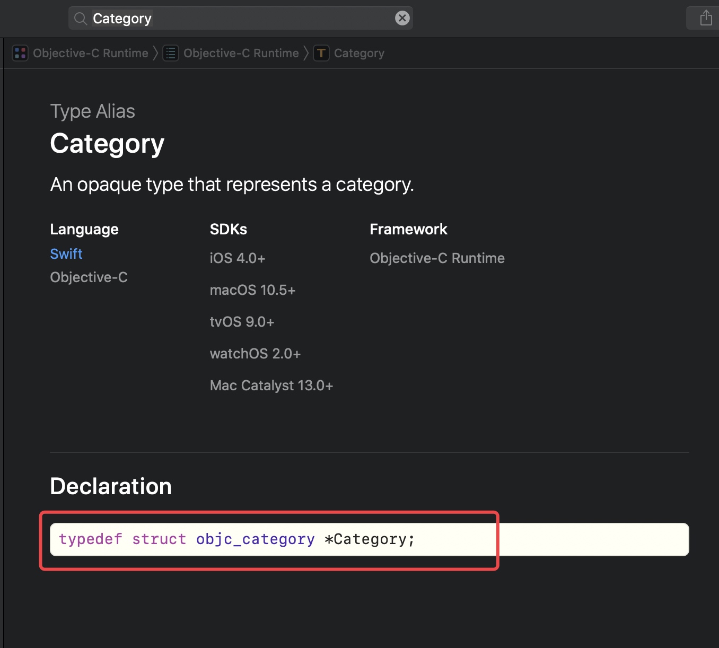719x648 pixels.
Task: Focus the search field containing "Category"
Action: pos(239,19)
